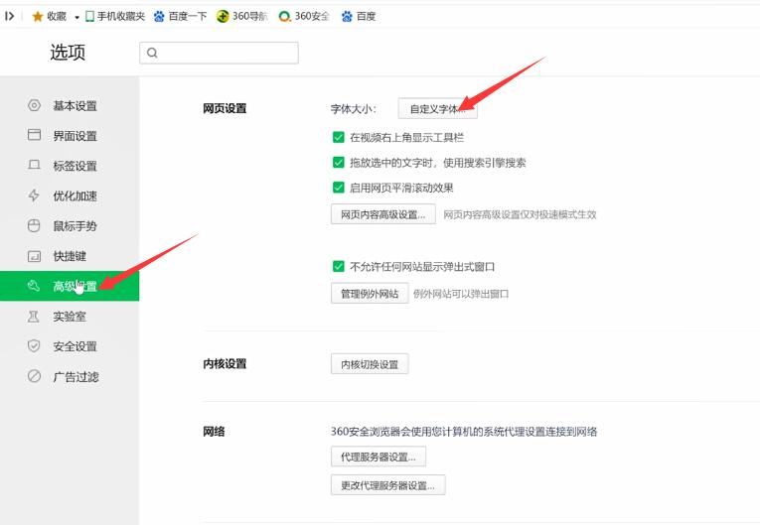
Task: Click the 代理服务器设置 button
Action: click(x=379, y=457)
